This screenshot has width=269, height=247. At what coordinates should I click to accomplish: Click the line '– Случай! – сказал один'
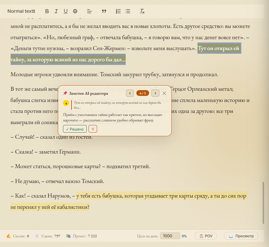point(51,137)
